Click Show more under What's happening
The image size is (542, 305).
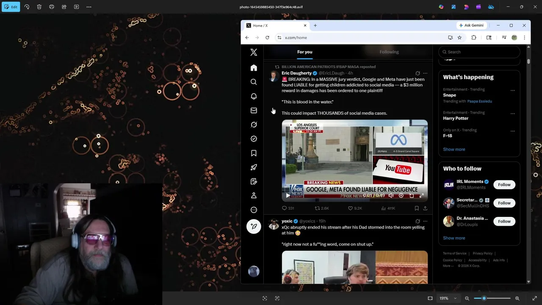tap(454, 149)
